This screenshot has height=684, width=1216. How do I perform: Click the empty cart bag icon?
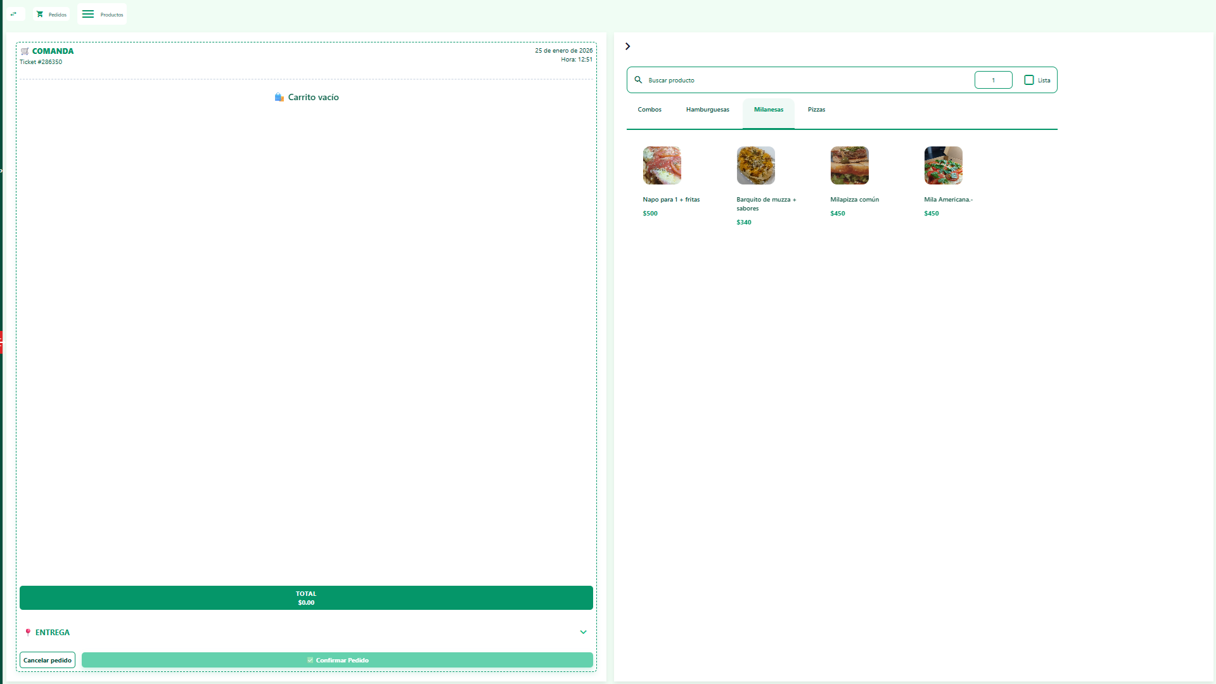coord(279,96)
